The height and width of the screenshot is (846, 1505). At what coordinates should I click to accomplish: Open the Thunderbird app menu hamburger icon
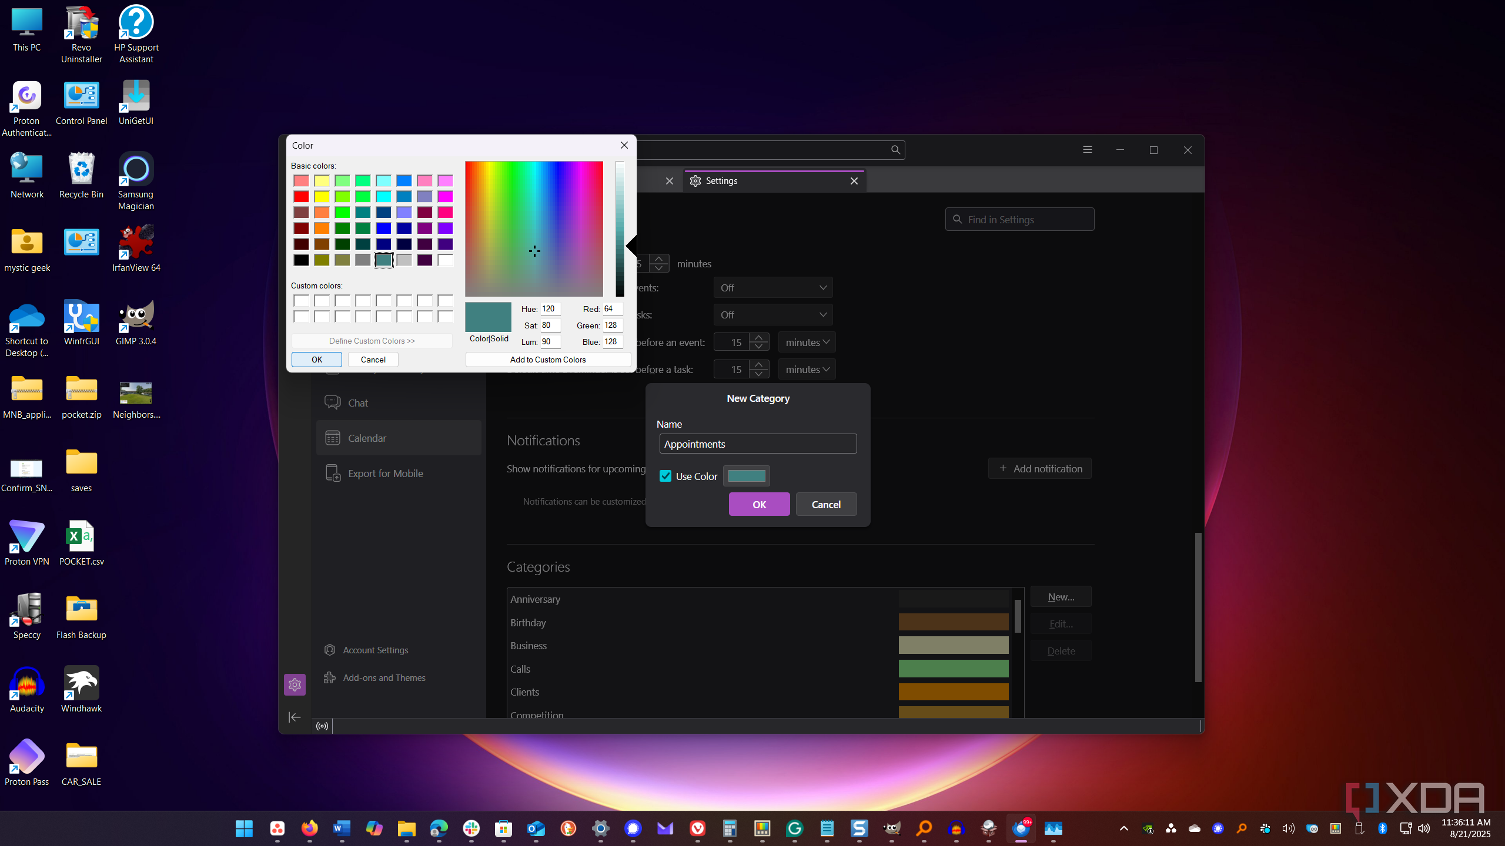click(1088, 150)
